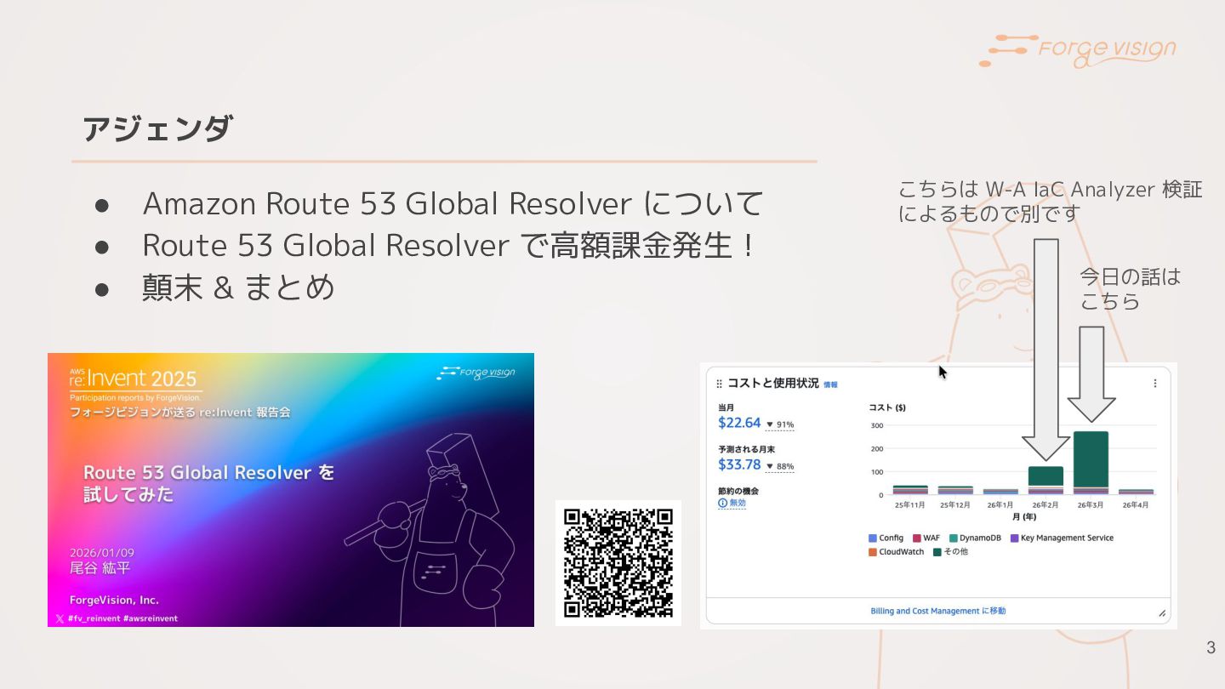The image size is (1225, 689).
Task: Click the slide page number 3
Action: coord(1211,649)
